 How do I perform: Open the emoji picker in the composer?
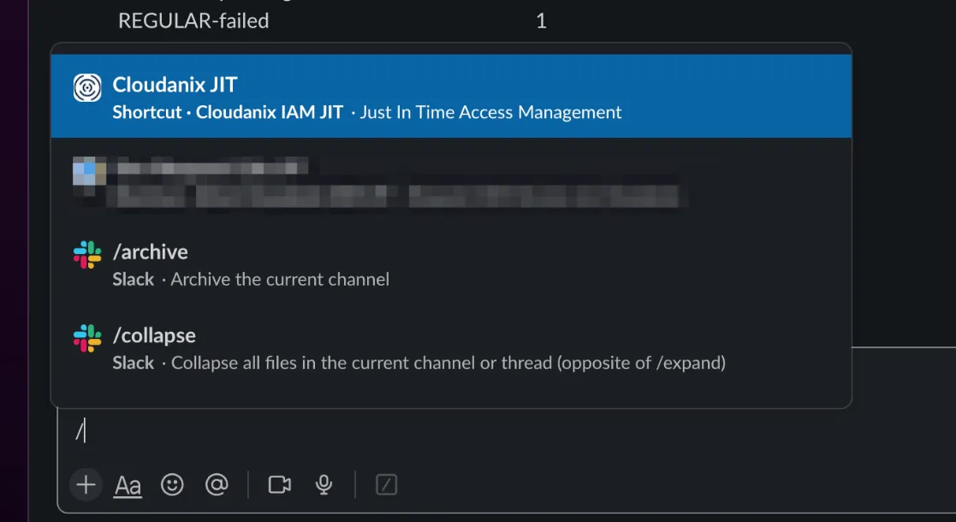pos(172,484)
